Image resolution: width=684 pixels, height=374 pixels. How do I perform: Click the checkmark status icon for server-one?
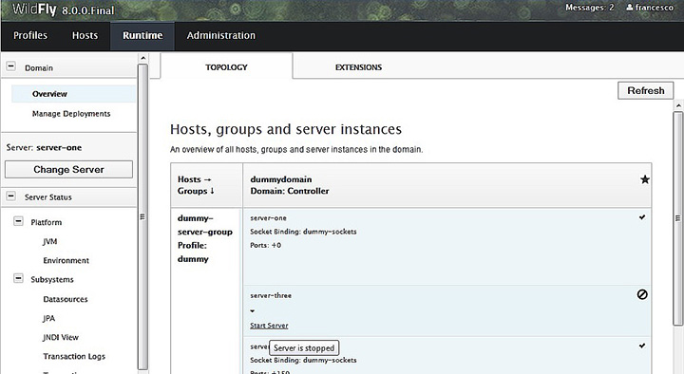tap(642, 217)
